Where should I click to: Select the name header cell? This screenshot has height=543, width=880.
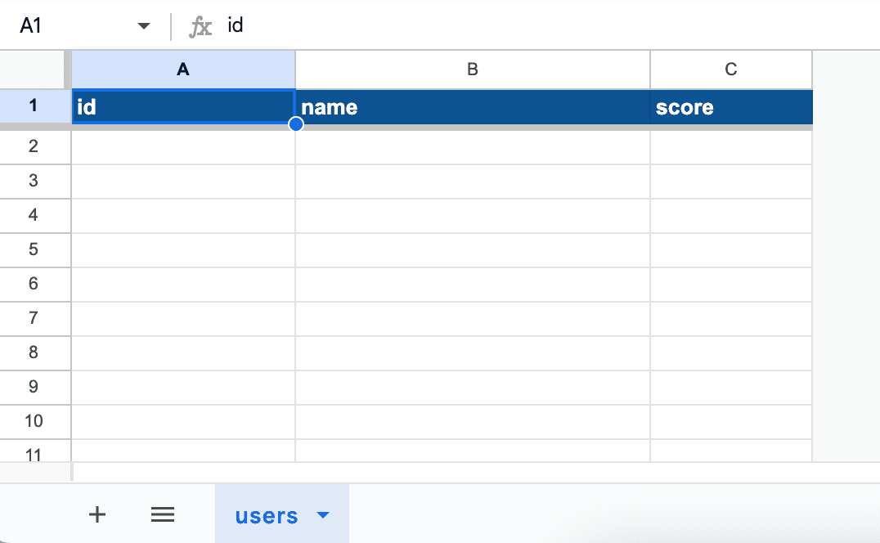(x=472, y=107)
